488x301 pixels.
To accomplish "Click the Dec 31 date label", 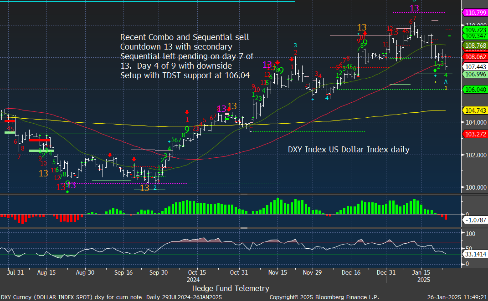I will 386,272.
